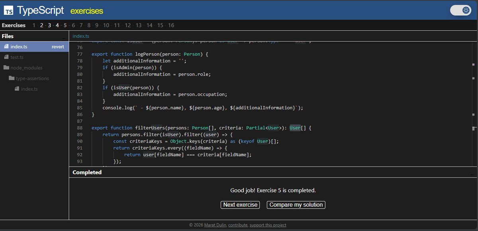The width and height of the screenshot is (478, 231).
Task: Select the type-assertions folder name
Action: (x=33, y=78)
